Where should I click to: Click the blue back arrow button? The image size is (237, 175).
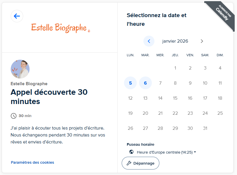click(17, 16)
